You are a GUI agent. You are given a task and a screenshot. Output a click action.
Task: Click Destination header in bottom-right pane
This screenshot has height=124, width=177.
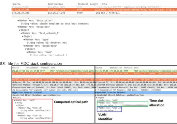pyautogui.click(x=116, y=68)
